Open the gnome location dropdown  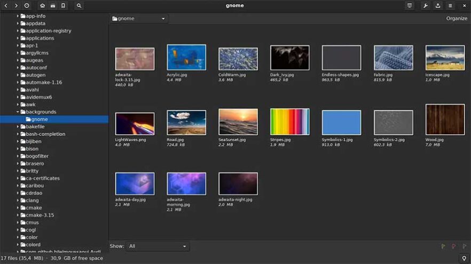click(139, 19)
